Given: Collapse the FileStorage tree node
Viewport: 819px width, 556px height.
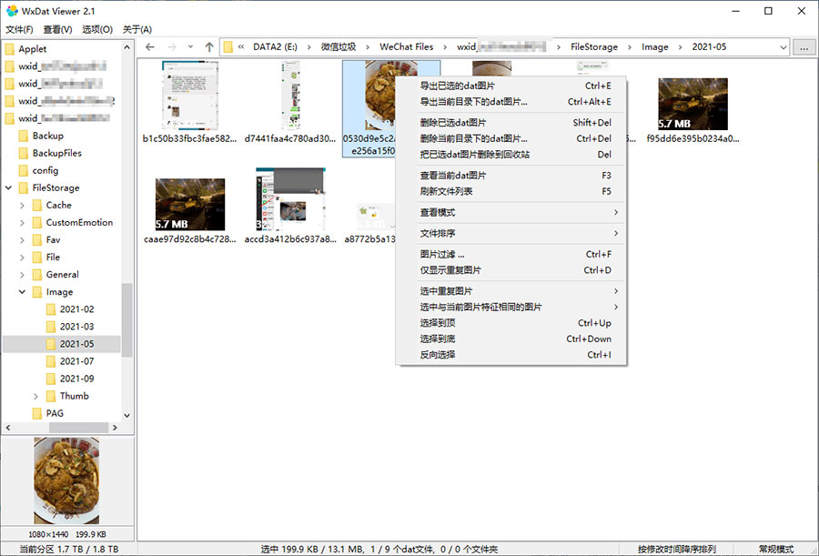Looking at the screenshot, I should [9, 187].
